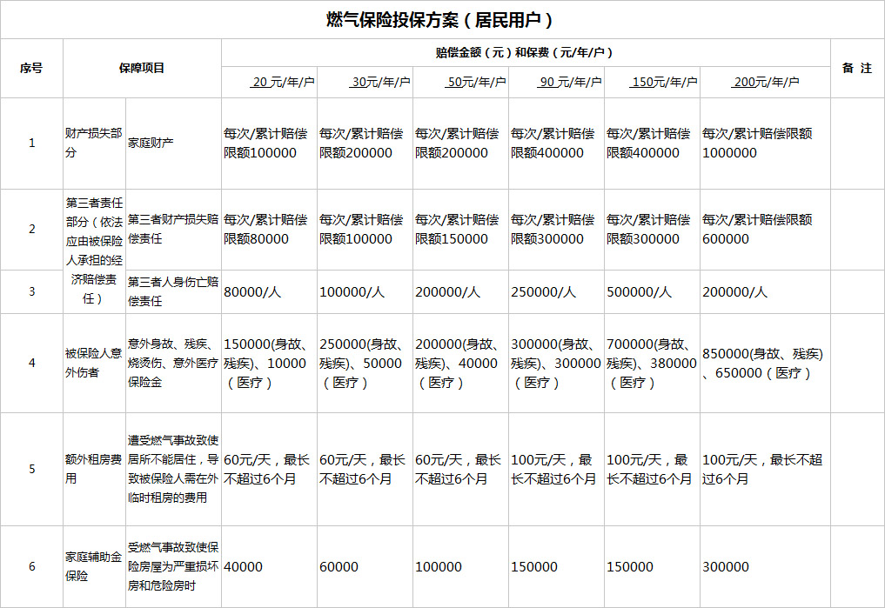Viewport: 885px width, 608px height.
Task: Click the 200元/年/户 column header
Action: [765, 83]
